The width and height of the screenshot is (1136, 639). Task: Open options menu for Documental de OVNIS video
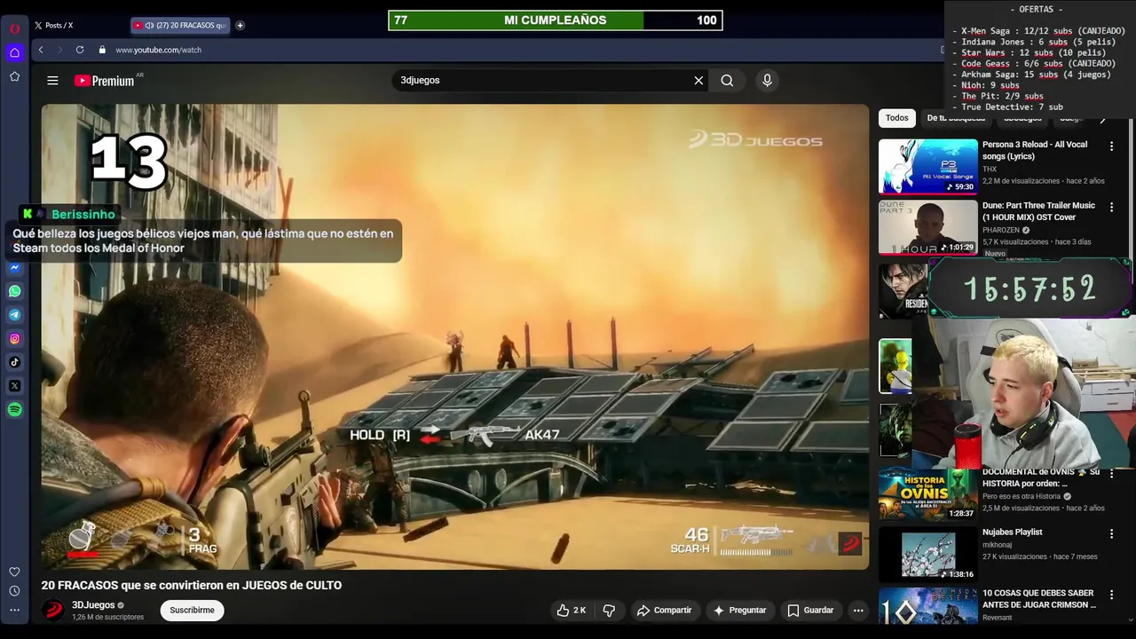pos(1111,473)
